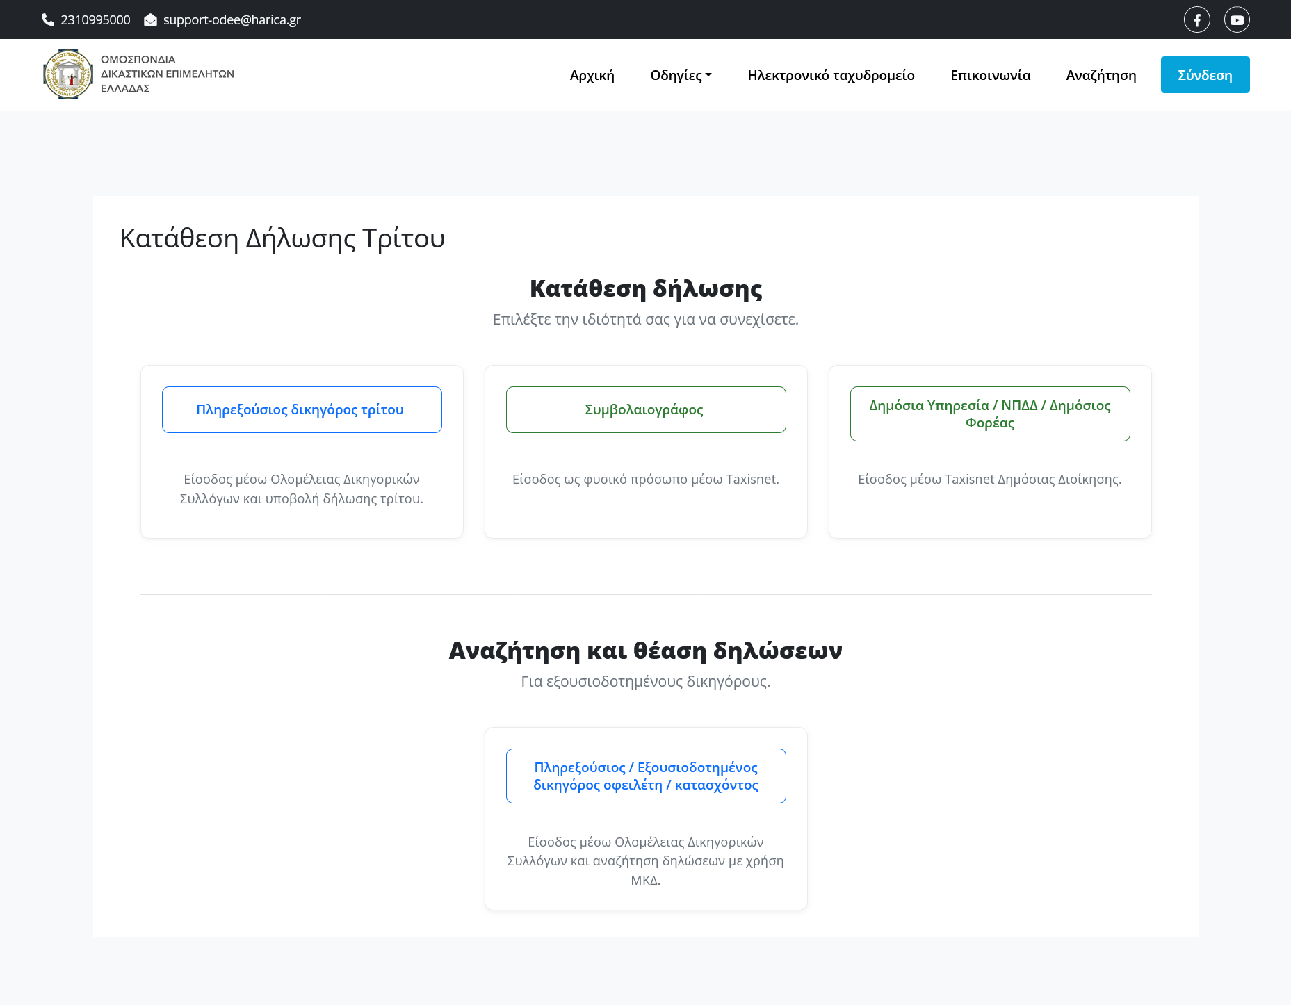
Task: Click the envelope icon beside support email
Action: tap(150, 19)
